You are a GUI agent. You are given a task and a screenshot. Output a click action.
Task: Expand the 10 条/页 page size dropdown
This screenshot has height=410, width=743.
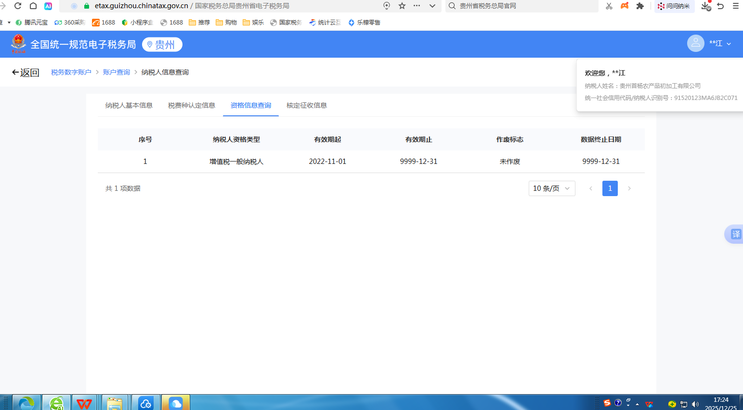coord(551,188)
